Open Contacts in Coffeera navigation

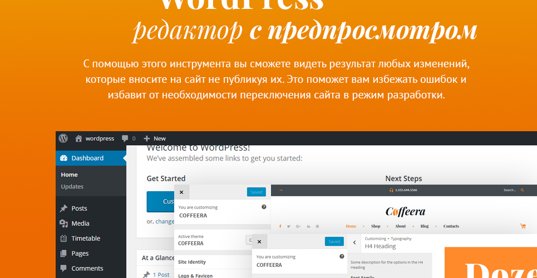click(x=451, y=226)
